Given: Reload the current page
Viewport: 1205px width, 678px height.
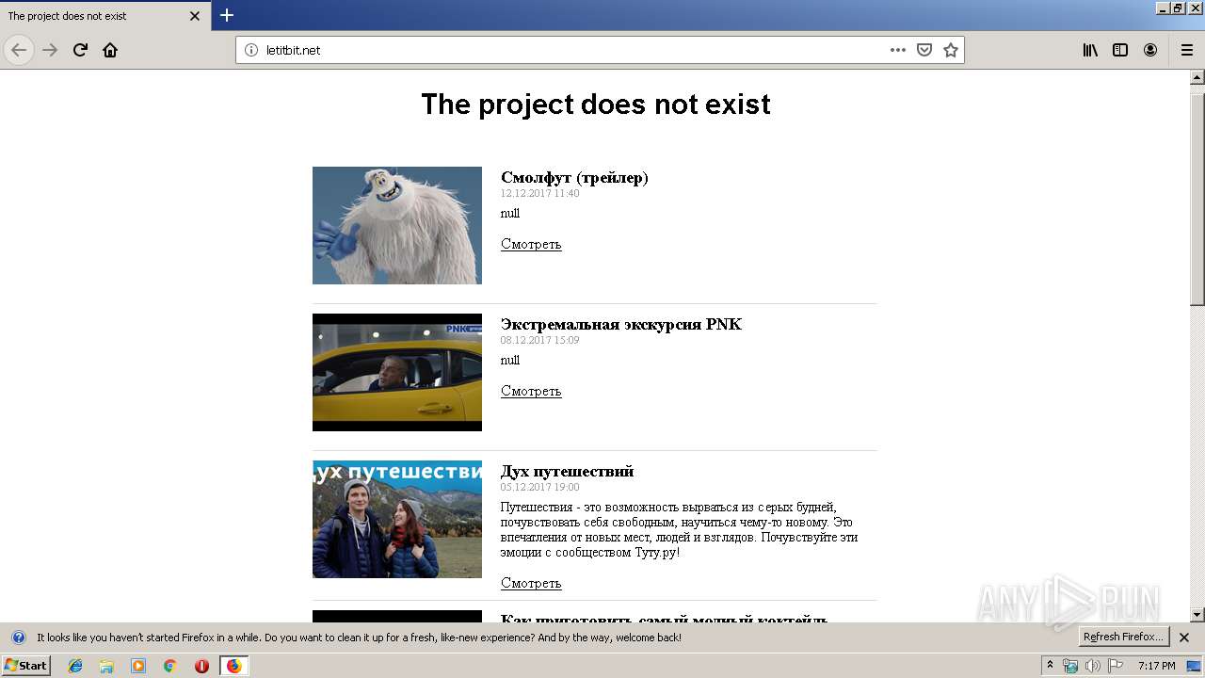Looking at the screenshot, I should point(80,50).
